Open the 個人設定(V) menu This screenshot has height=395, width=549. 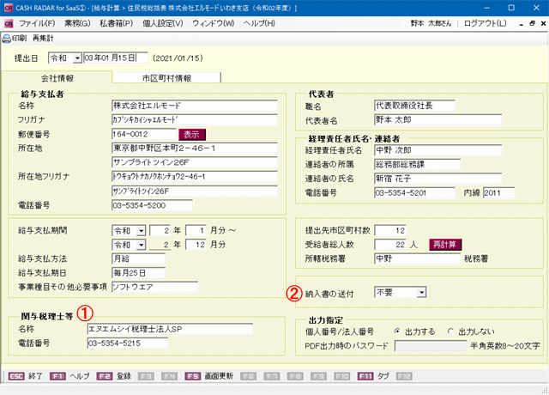tap(163, 23)
